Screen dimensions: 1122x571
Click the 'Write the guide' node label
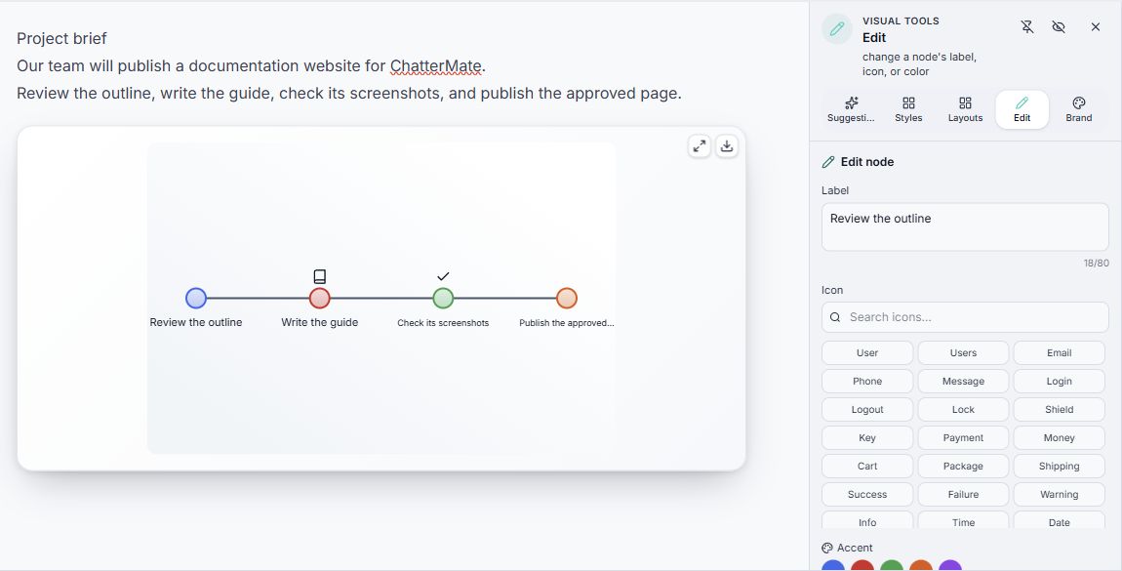pos(320,322)
